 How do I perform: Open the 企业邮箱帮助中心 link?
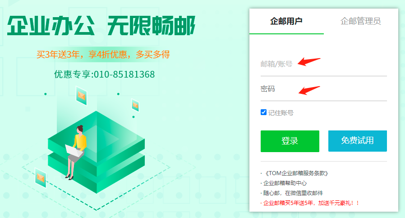pyautogui.click(x=285, y=183)
